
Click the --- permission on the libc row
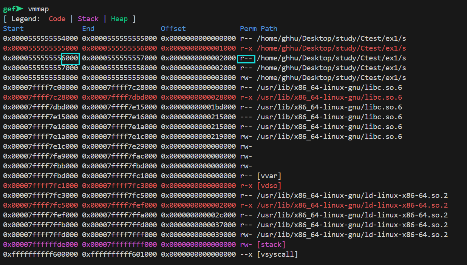click(x=246, y=117)
